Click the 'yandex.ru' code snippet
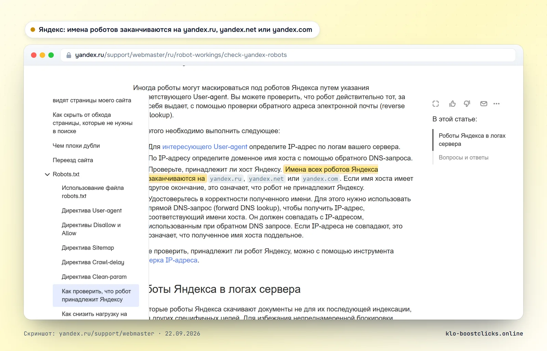This screenshot has height=351, width=547. tap(226, 179)
